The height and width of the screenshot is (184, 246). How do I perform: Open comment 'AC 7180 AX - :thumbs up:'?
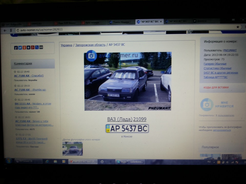pyautogui.click(x=30, y=90)
